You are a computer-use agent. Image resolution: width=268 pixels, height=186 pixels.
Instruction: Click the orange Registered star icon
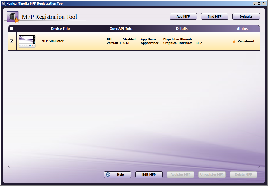[x=234, y=41]
